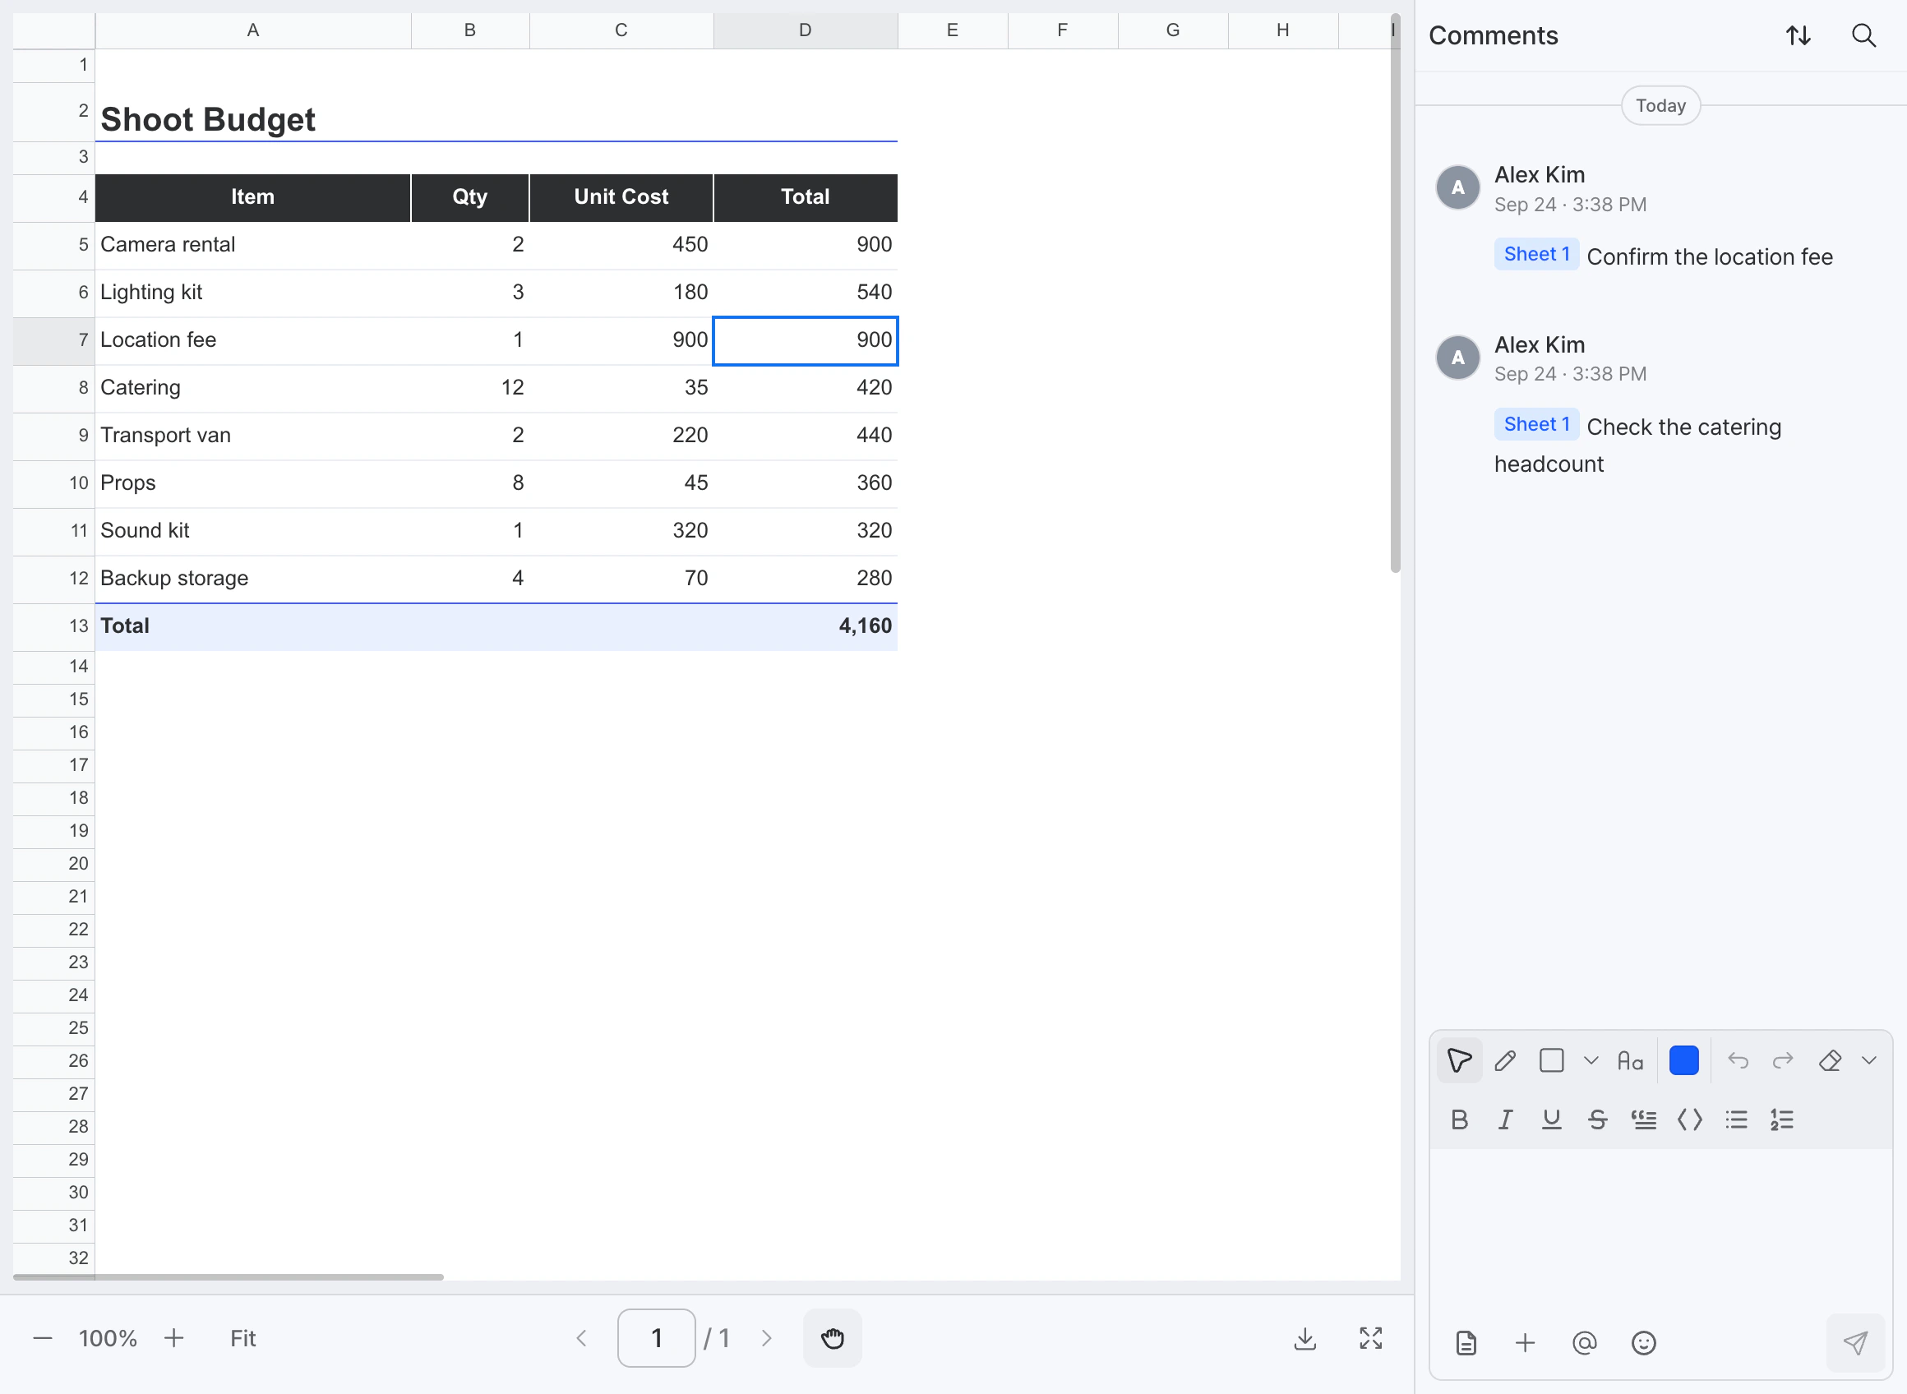Send the comment with paper plane button

point(1854,1342)
